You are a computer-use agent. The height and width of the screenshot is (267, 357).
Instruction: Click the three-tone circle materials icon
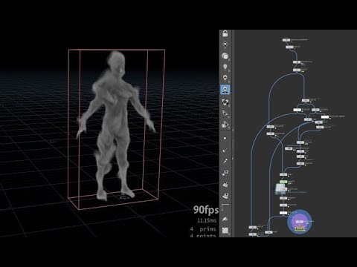pos(225,102)
